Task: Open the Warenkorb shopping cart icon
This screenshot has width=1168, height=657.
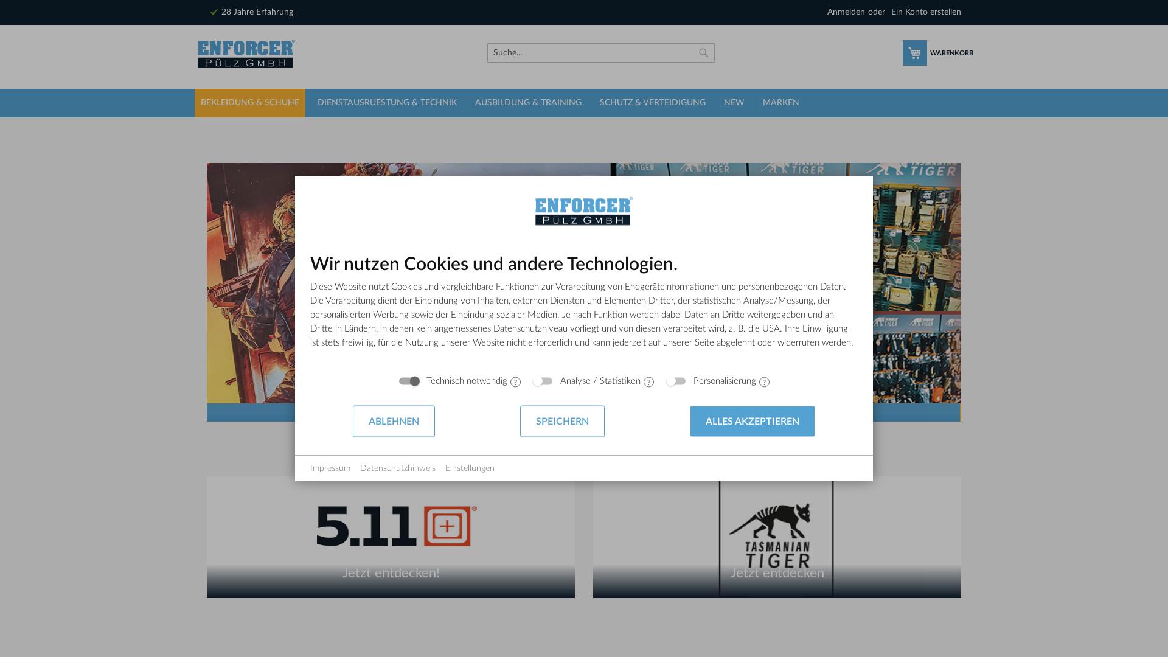Action: [915, 53]
